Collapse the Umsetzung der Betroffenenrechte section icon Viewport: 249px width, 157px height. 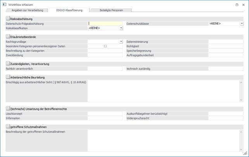(8, 109)
